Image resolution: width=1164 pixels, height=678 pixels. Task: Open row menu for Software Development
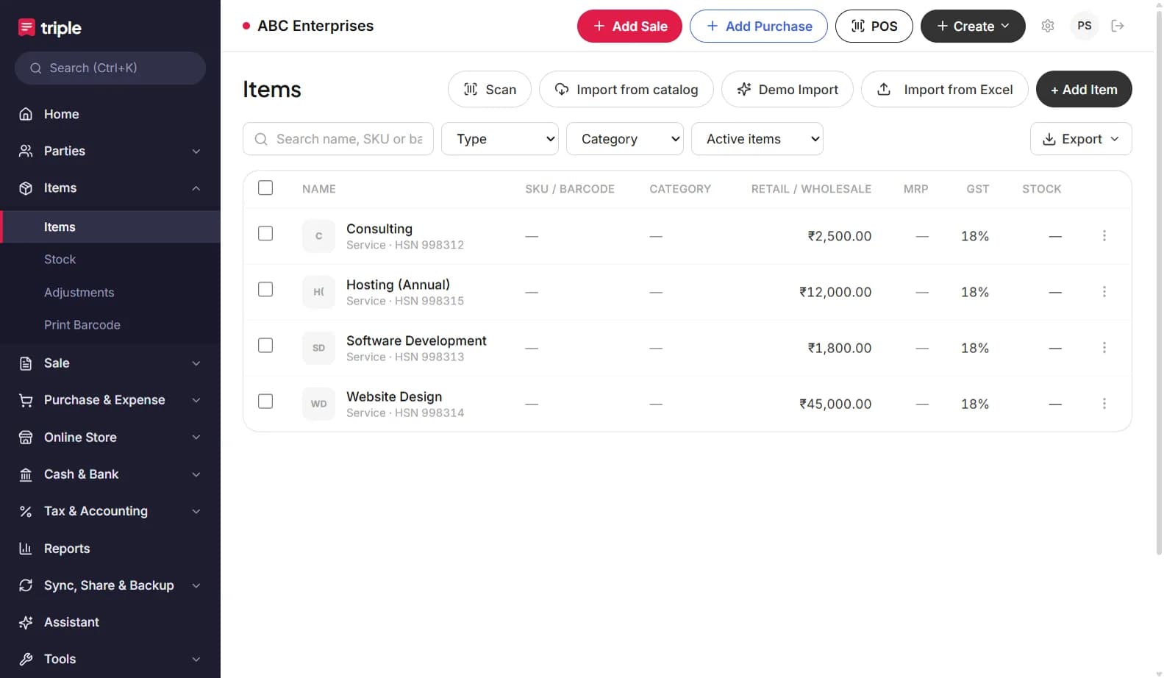pyautogui.click(x=1104, y=347)
